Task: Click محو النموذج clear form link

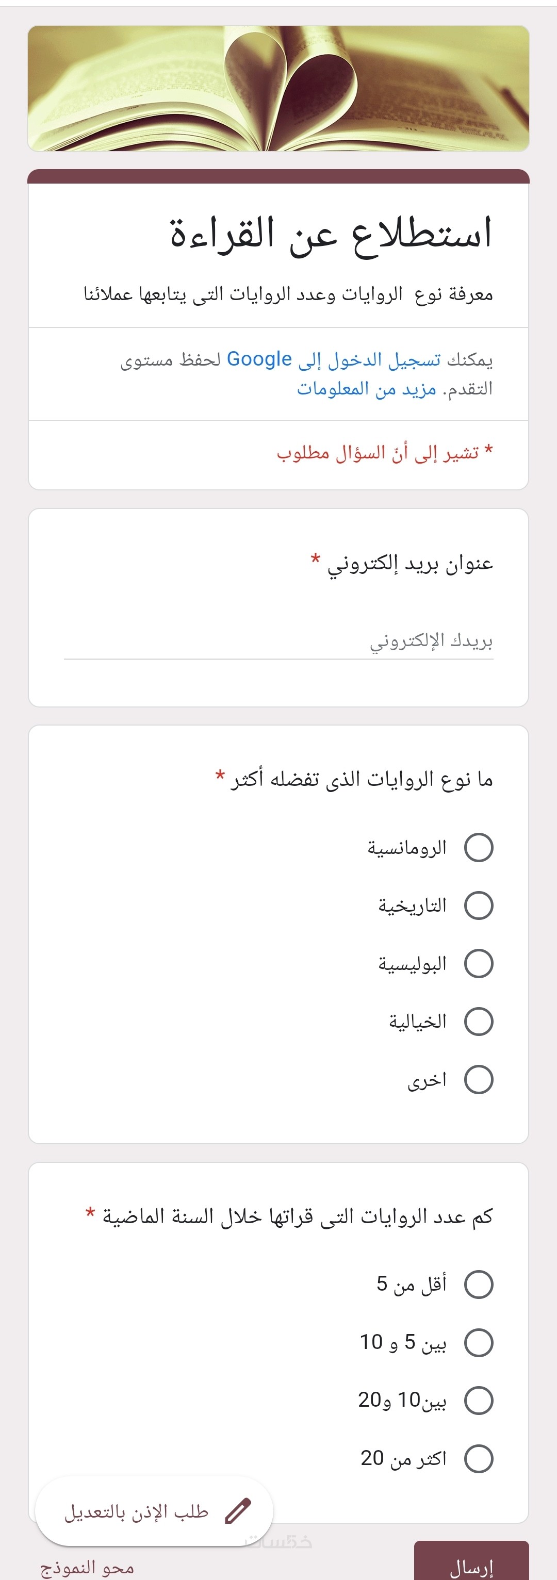Action: point(87,1568)
